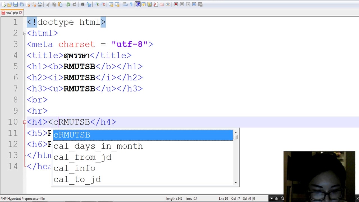Image resolution: width=359 pixels, height=202 pixels.
Task: Choose cRMUTSB in the autocomplete list
Action: pyautogui.click(x=143, y=135)
